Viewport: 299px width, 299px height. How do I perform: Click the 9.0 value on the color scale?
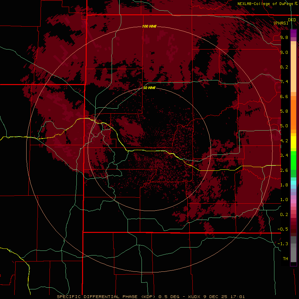coord(284,52)
